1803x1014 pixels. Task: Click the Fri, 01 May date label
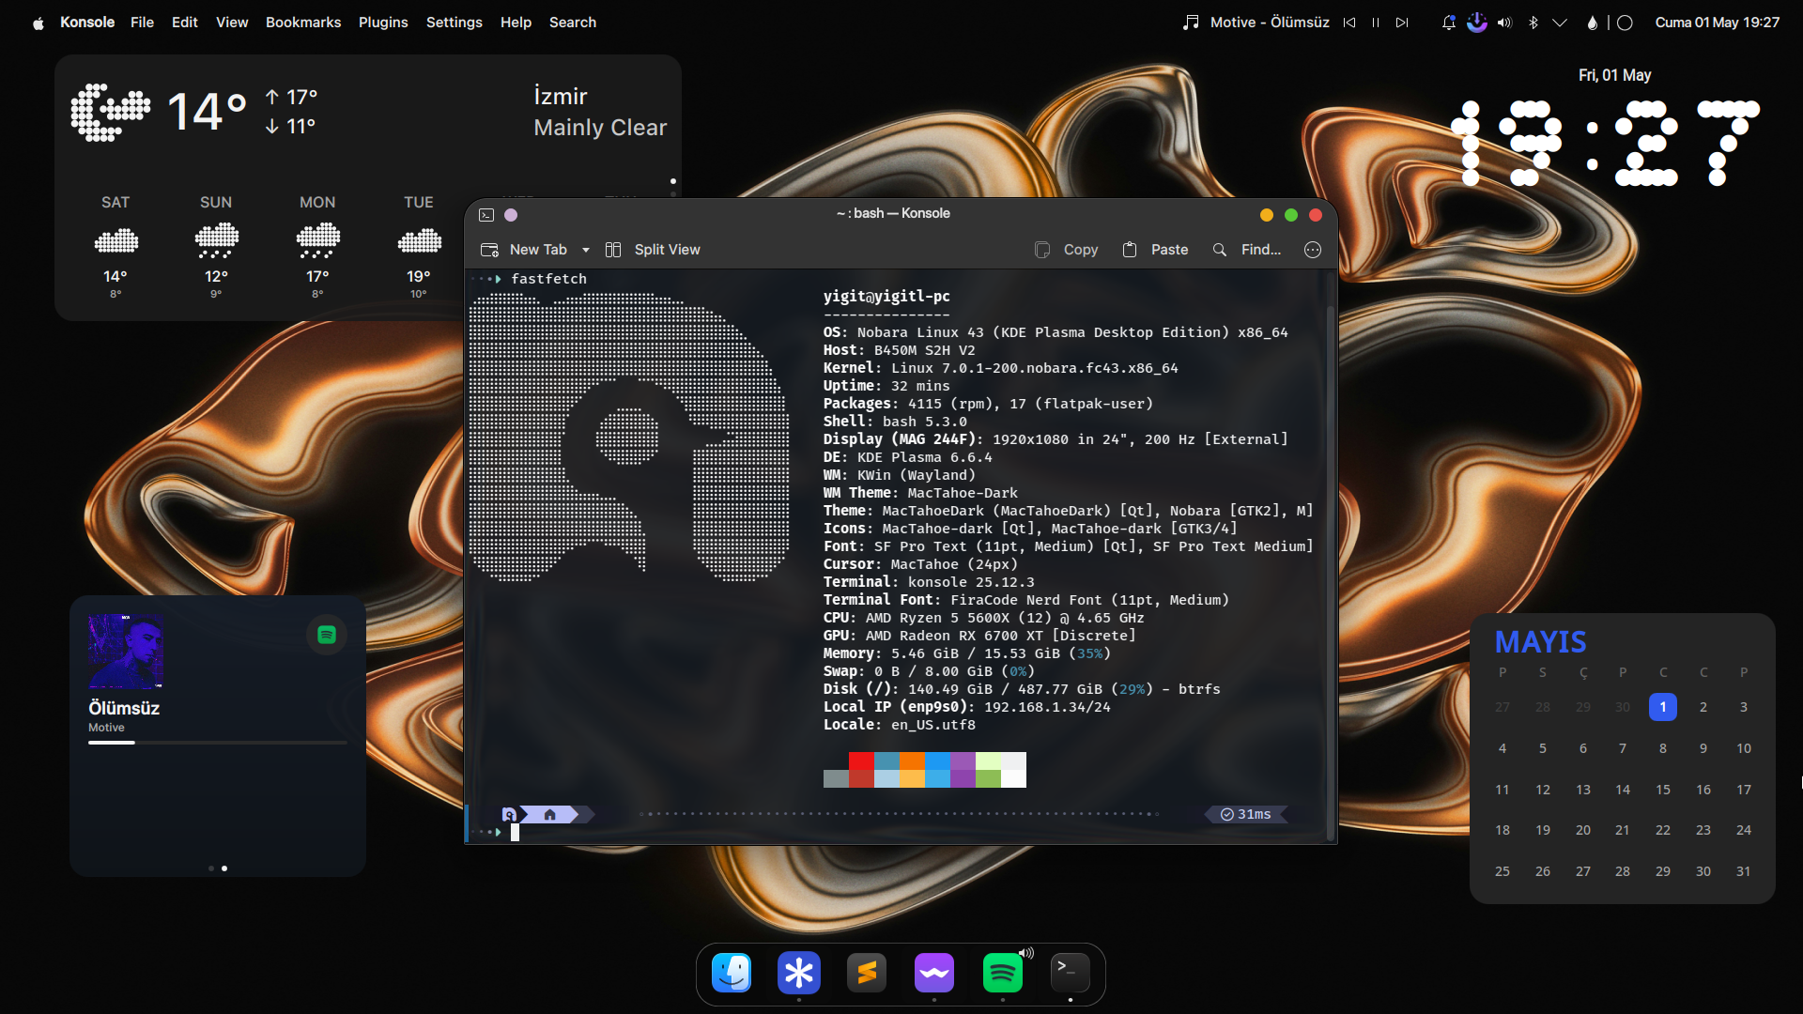pyautogui.click(x=1614, y=75)
